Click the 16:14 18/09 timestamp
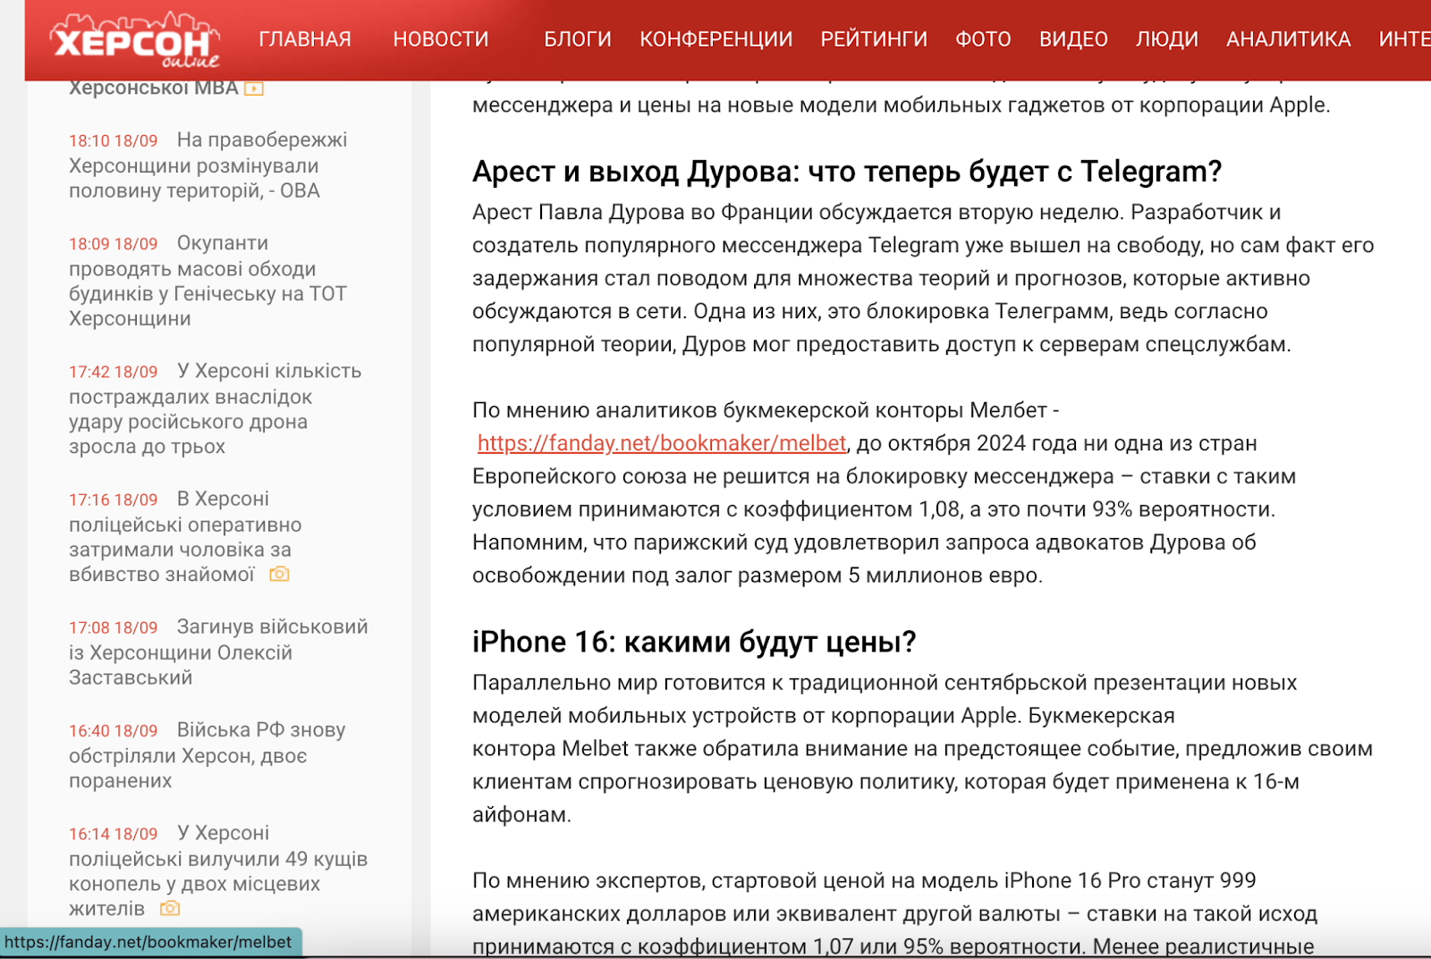This screenshot has height=959, width=1431. pos(113,834)
